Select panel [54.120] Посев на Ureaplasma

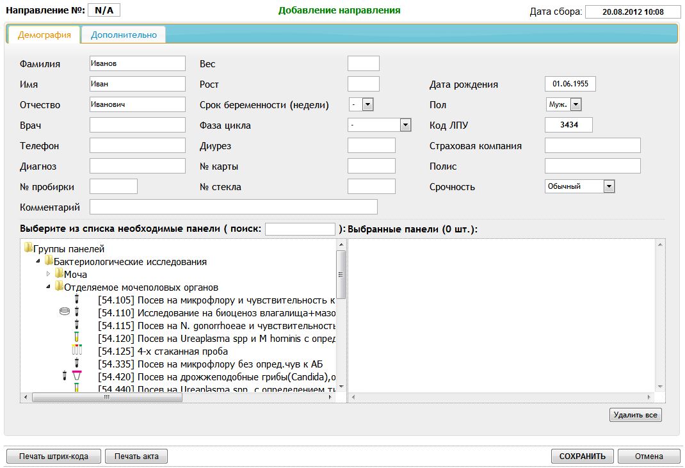[x=216, y=338]
